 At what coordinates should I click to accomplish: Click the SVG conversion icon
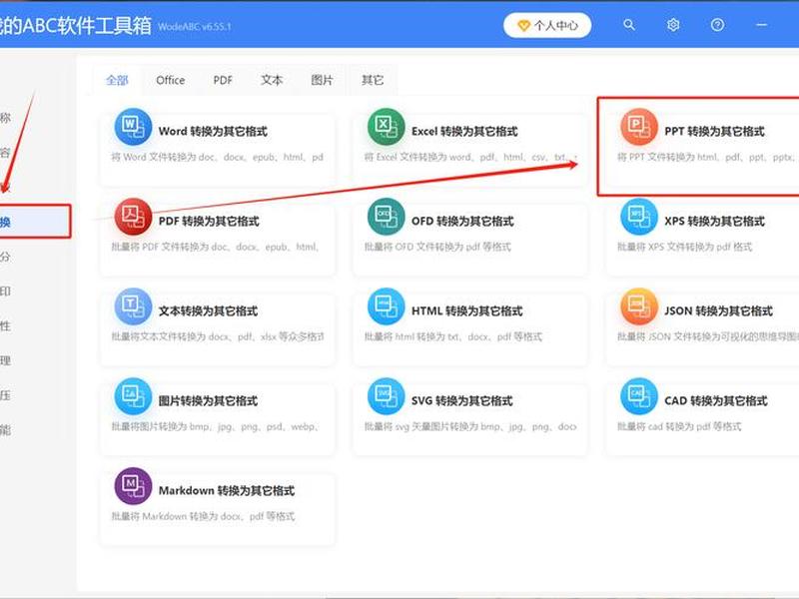[387, 396]
